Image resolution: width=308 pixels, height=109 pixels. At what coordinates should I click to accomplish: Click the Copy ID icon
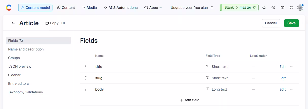click(47, 23)
